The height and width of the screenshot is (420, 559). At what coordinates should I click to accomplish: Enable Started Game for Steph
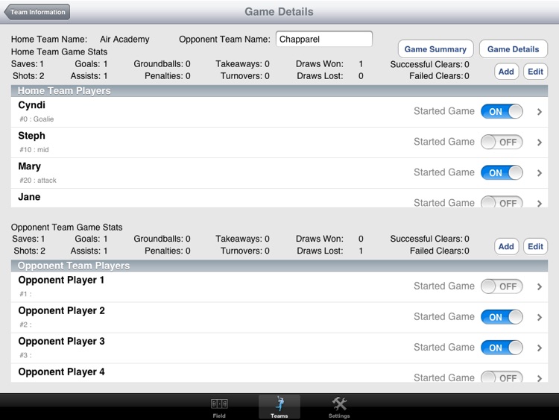click(502, 142)
